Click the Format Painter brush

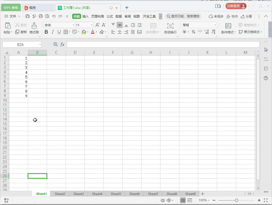coord(34,26)
